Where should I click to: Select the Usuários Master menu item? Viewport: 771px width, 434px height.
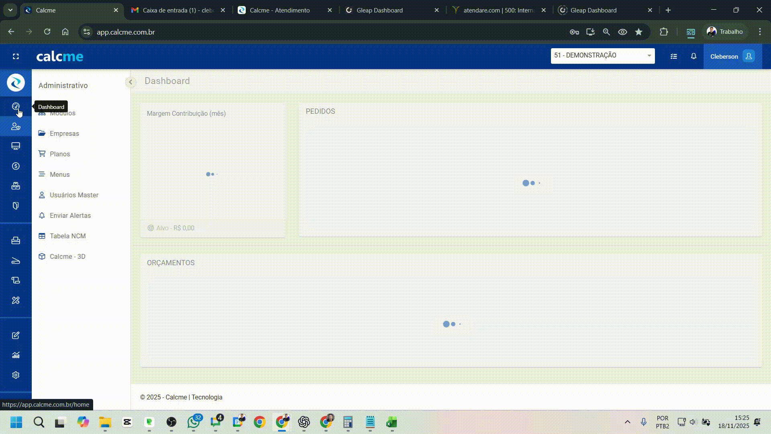(x=74, y=195)
